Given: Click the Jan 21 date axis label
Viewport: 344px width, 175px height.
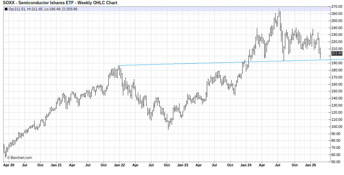Looking at the screenshot, I should tap(56, 165).
